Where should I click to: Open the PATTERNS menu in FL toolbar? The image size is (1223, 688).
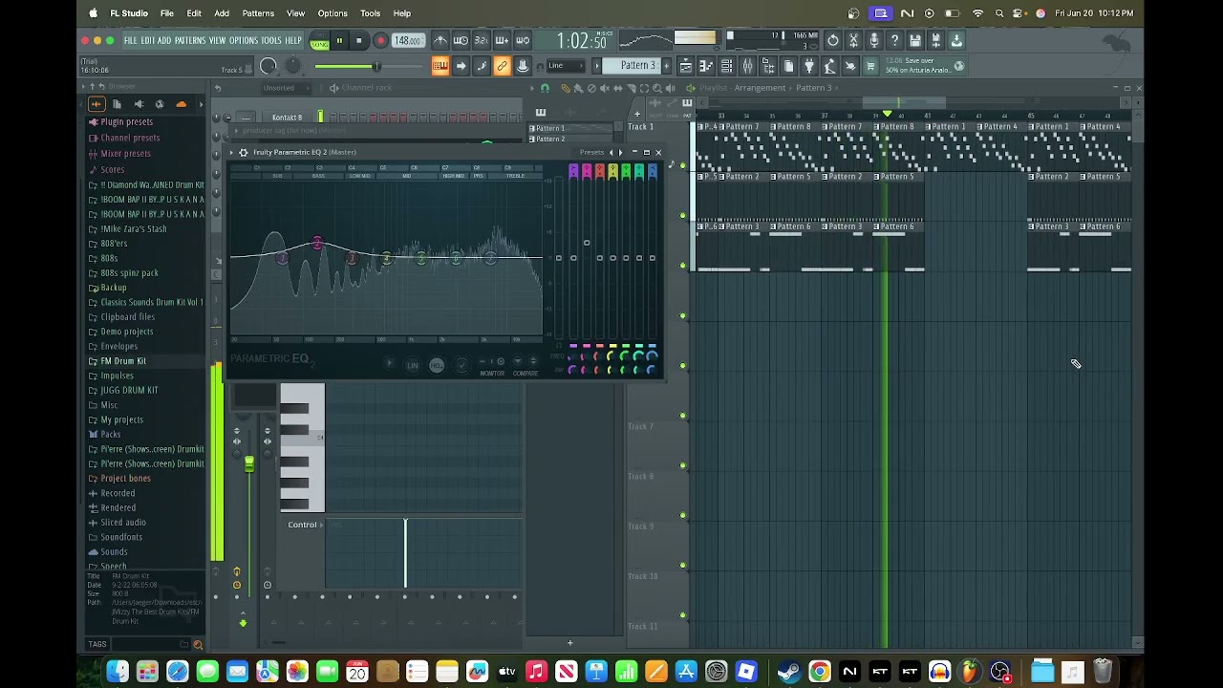pyautogui.click(x=189, y=41)
